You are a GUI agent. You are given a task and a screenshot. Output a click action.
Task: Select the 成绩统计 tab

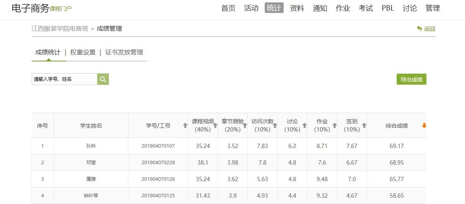tap(48, 52)
